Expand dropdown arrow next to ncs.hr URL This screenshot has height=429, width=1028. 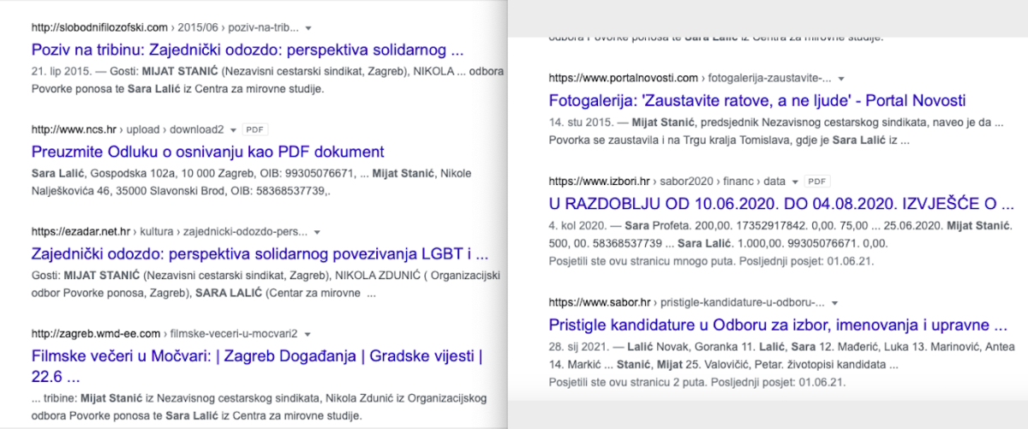coord(233,130)
